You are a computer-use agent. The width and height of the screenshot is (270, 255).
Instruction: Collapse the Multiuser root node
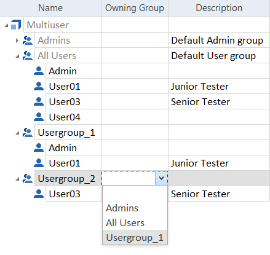point(6,25)
